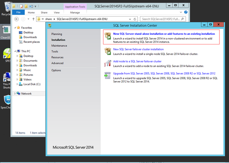
Task: Click the stand-alone installation package icon
Action: tap(108, 36)
